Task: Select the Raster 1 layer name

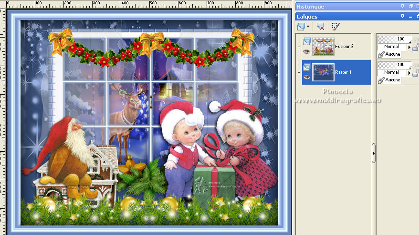Action: pyautogui.click(x=344, y=72)
